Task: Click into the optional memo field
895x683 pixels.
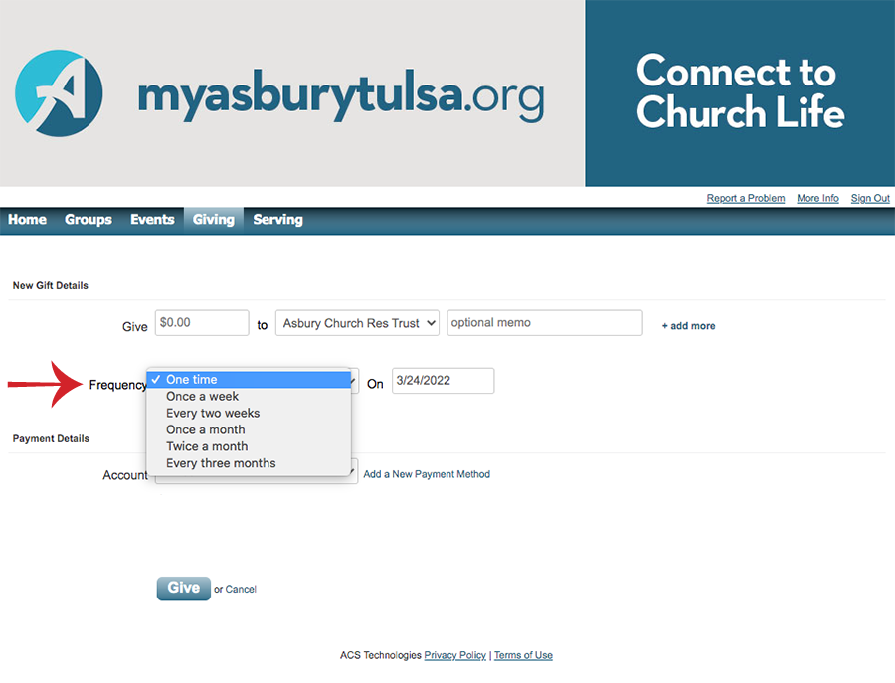Action: pyautogui.click(x=545, y=323)
